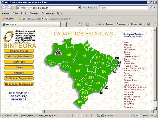Expand the recent pages dropdown arrow

(14, 8)
